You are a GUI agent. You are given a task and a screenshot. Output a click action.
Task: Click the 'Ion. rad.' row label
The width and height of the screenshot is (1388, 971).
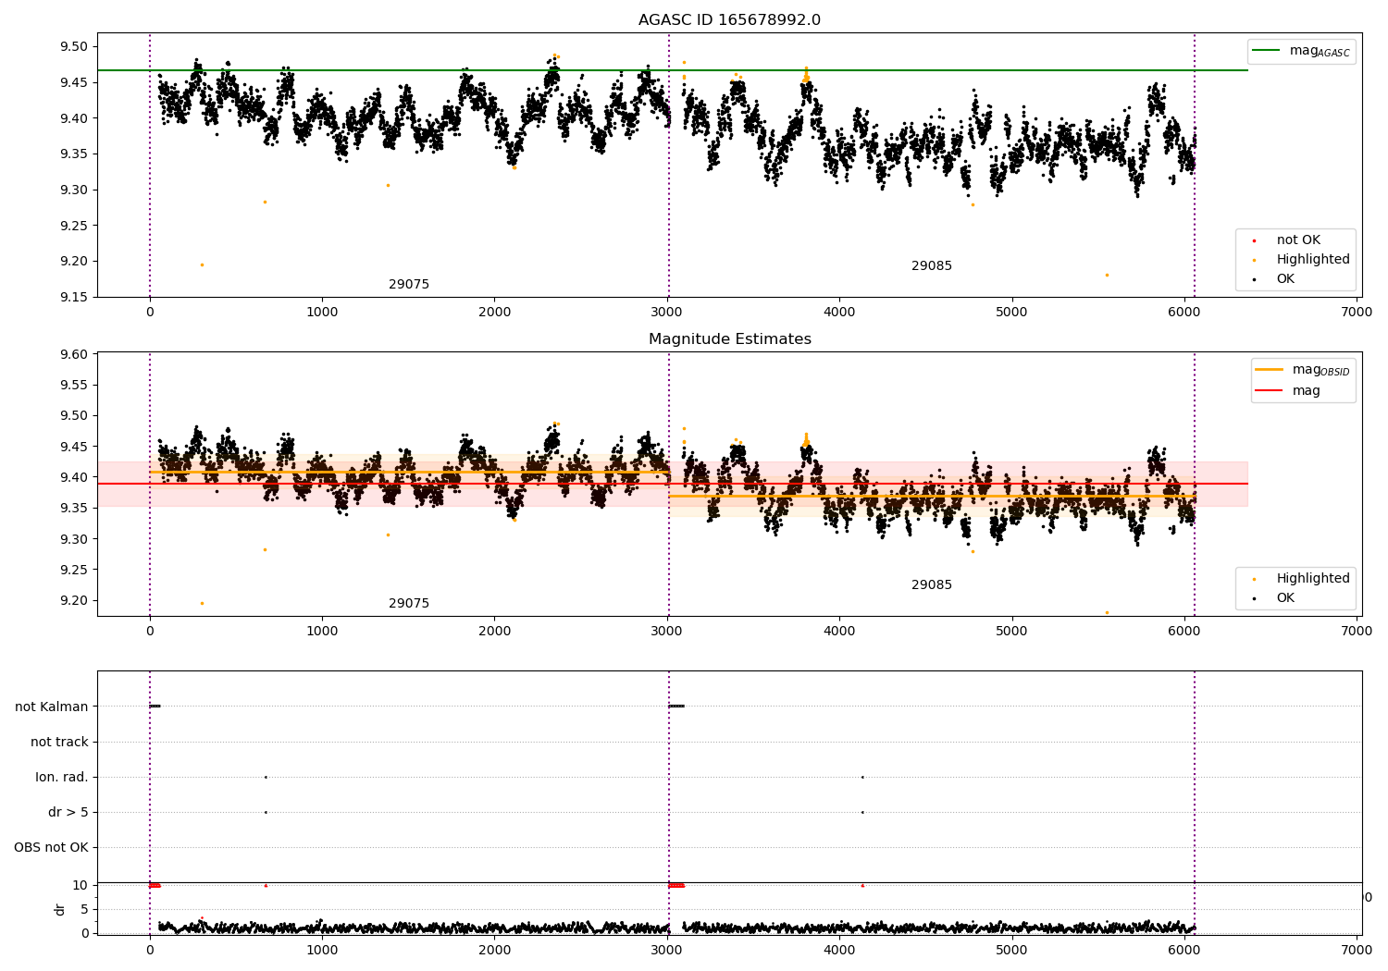(x=62, y=777)
